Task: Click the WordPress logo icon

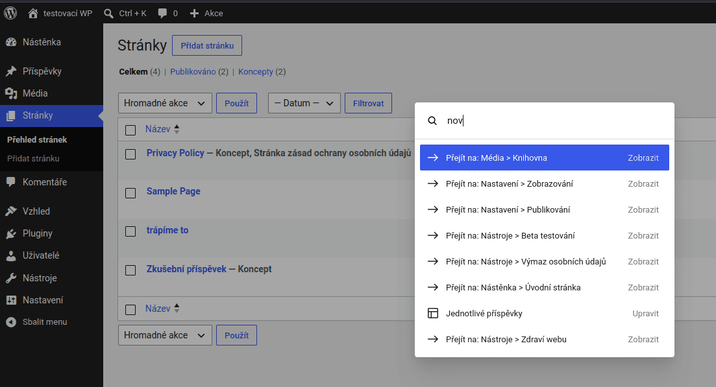Action: 10,13
